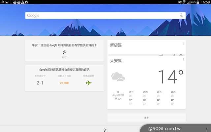Click in the Google search field

[x=102, y=16]
